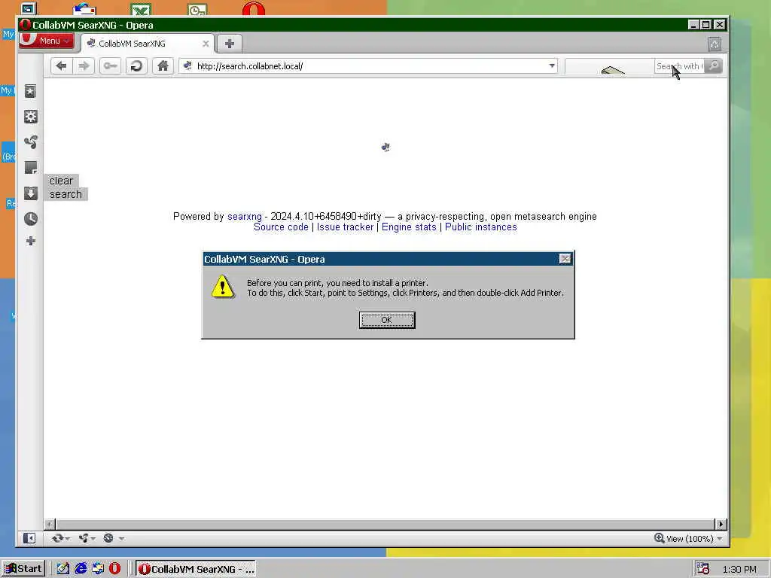Viewport: 771px width, 578px height.
Task: Click the small page logo image
Action: pos(385,147)
